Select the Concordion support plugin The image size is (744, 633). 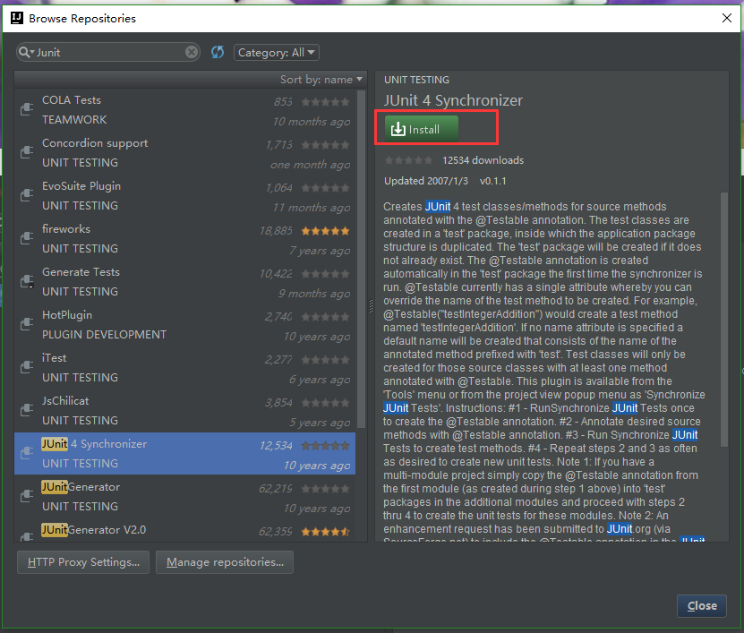pos(185,152)
